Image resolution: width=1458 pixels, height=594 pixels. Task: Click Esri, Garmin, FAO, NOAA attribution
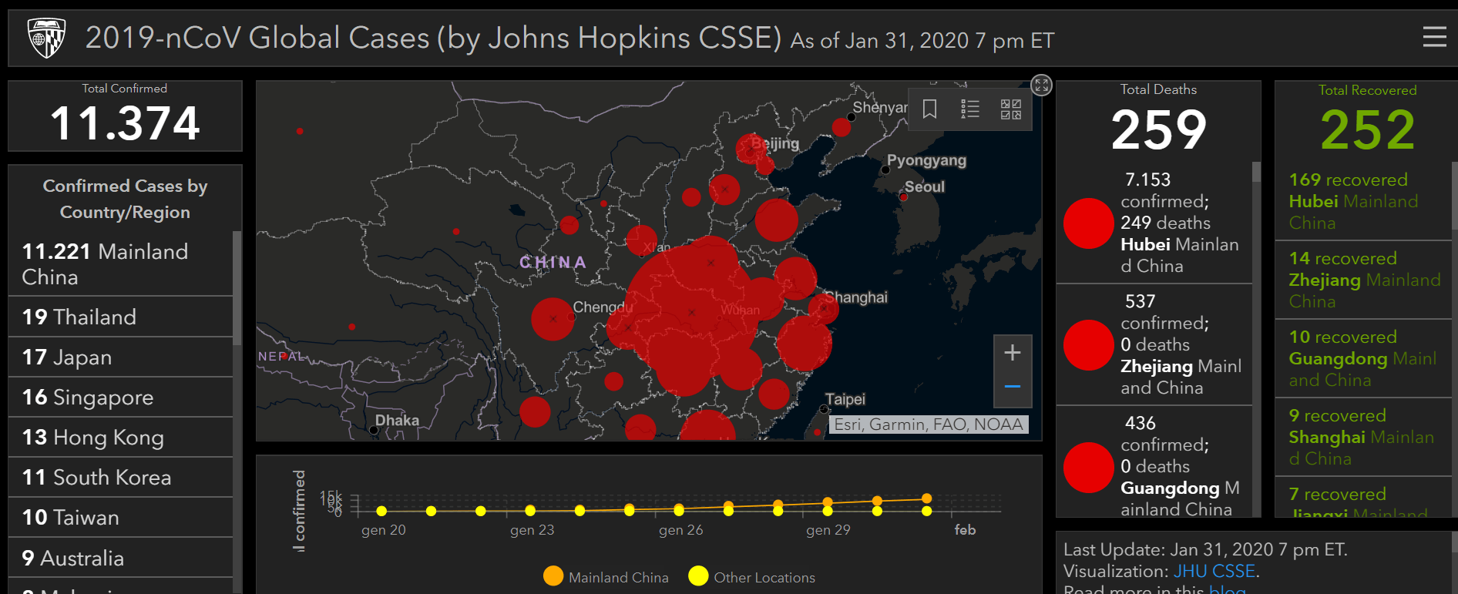(929, 425)
